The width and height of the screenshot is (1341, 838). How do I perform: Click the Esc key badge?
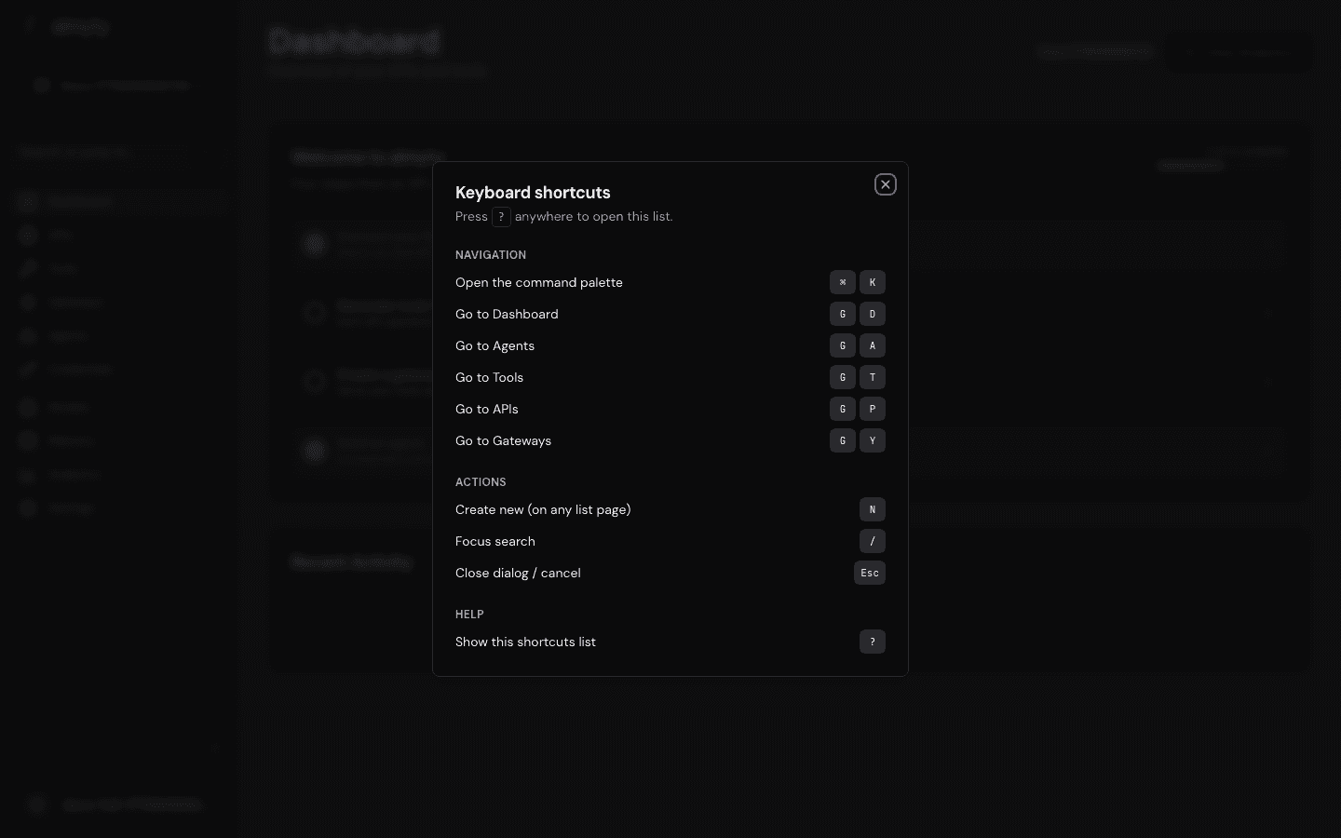pos(870,573)
